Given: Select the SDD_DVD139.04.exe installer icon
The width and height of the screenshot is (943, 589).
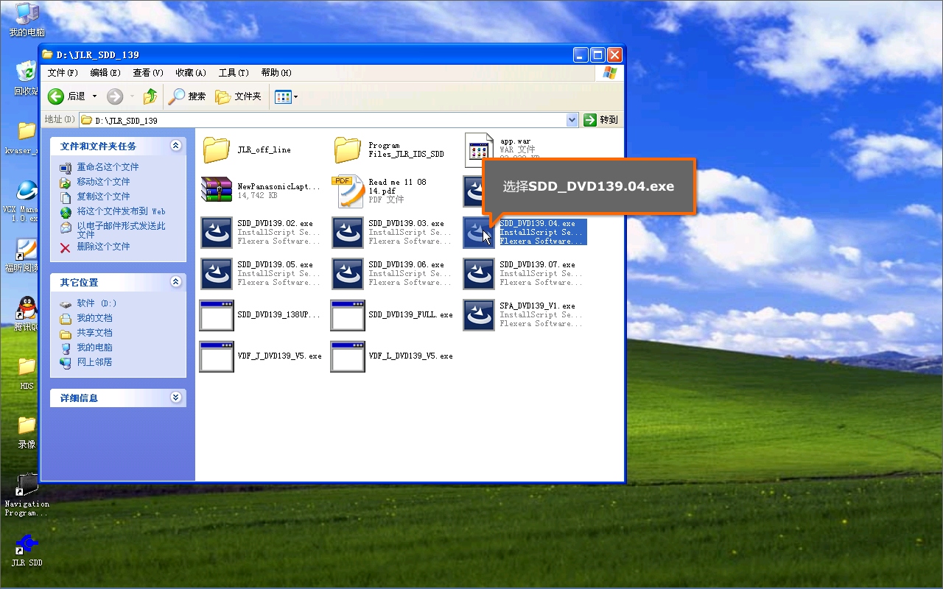Looking at the screenshot, I should (479, 233).
